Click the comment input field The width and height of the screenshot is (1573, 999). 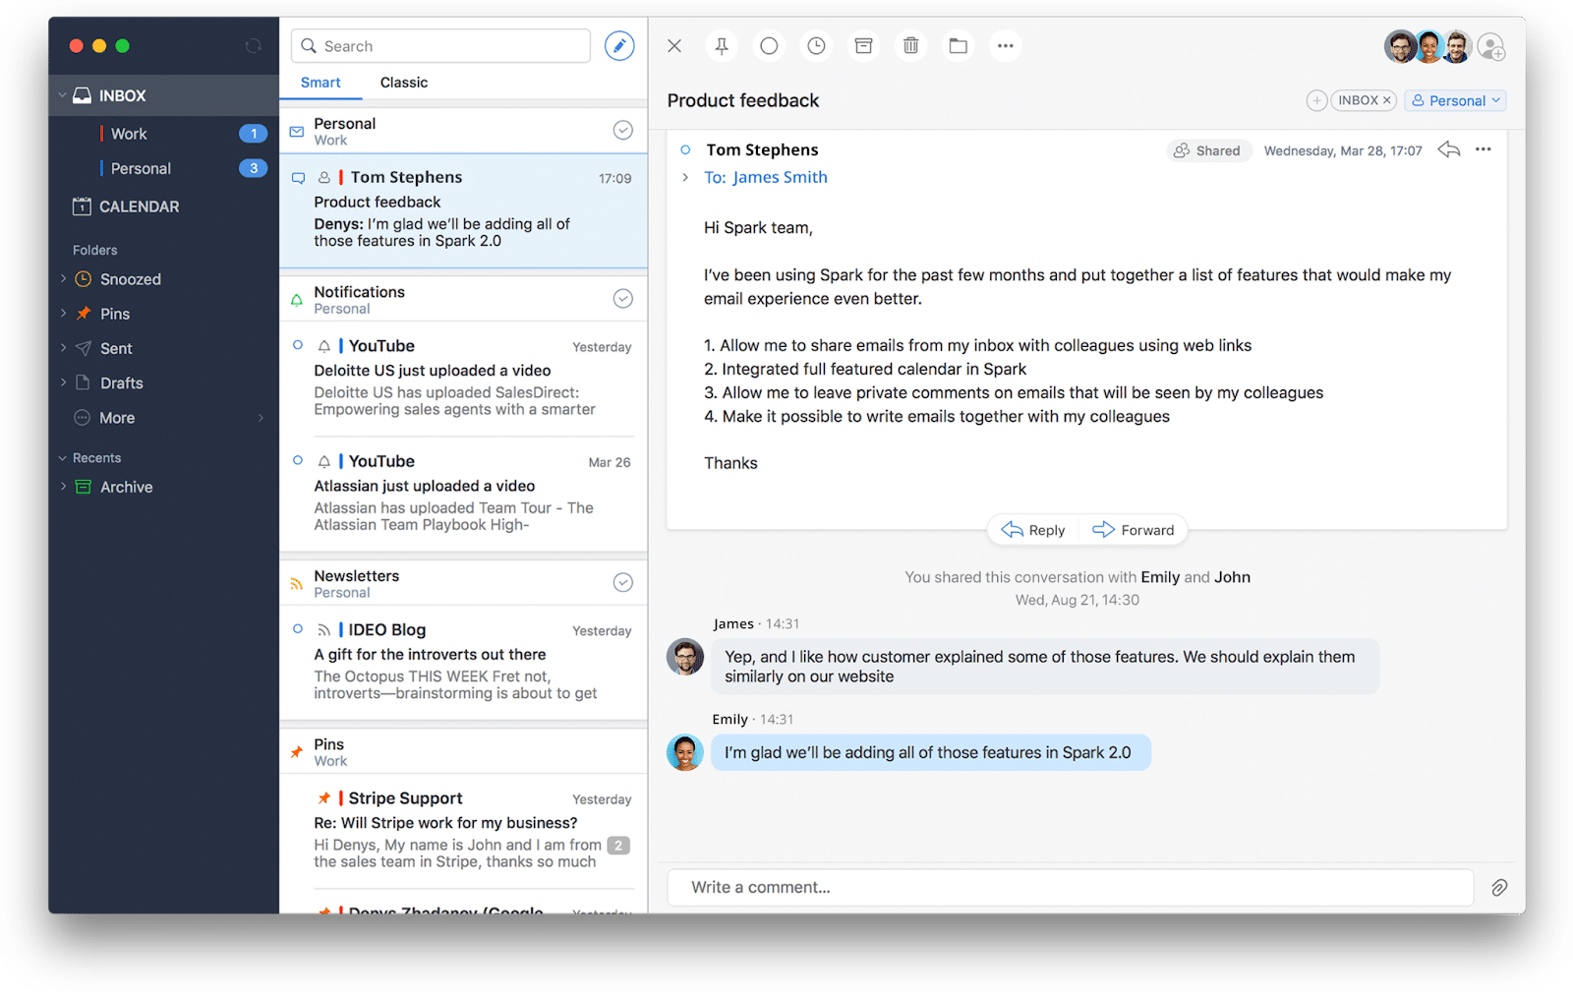coord(1070,887)
